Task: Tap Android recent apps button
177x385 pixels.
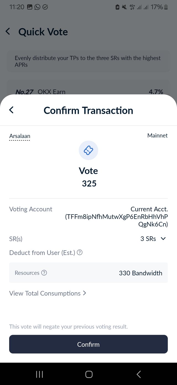Action: click(40, 374)
